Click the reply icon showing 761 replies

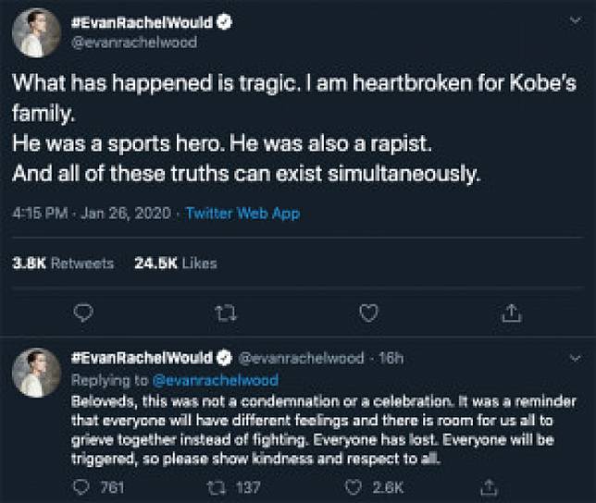(83, 486)
